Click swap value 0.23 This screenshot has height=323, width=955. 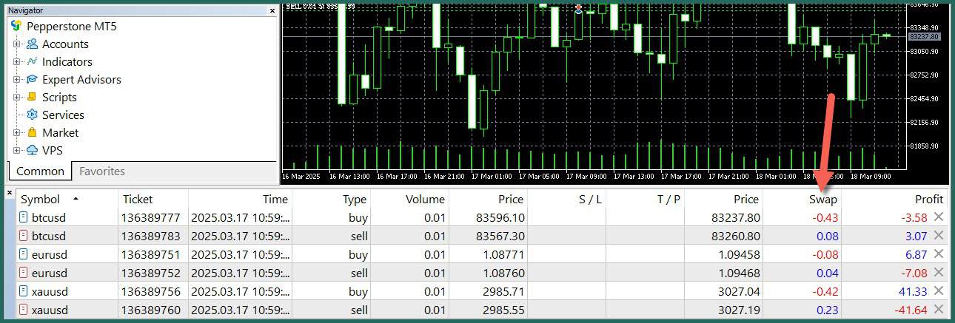pyautogui.click(x=827, y=310)
